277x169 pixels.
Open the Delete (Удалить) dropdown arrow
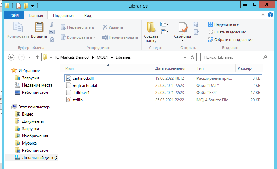click(x=126, y=27)
